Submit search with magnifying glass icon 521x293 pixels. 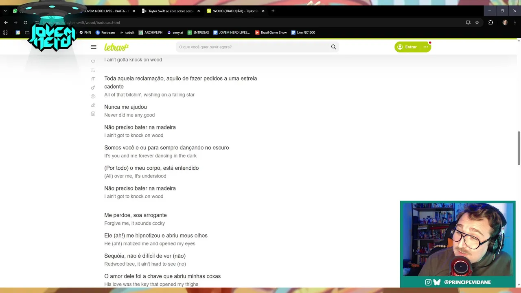pos(333,47)
